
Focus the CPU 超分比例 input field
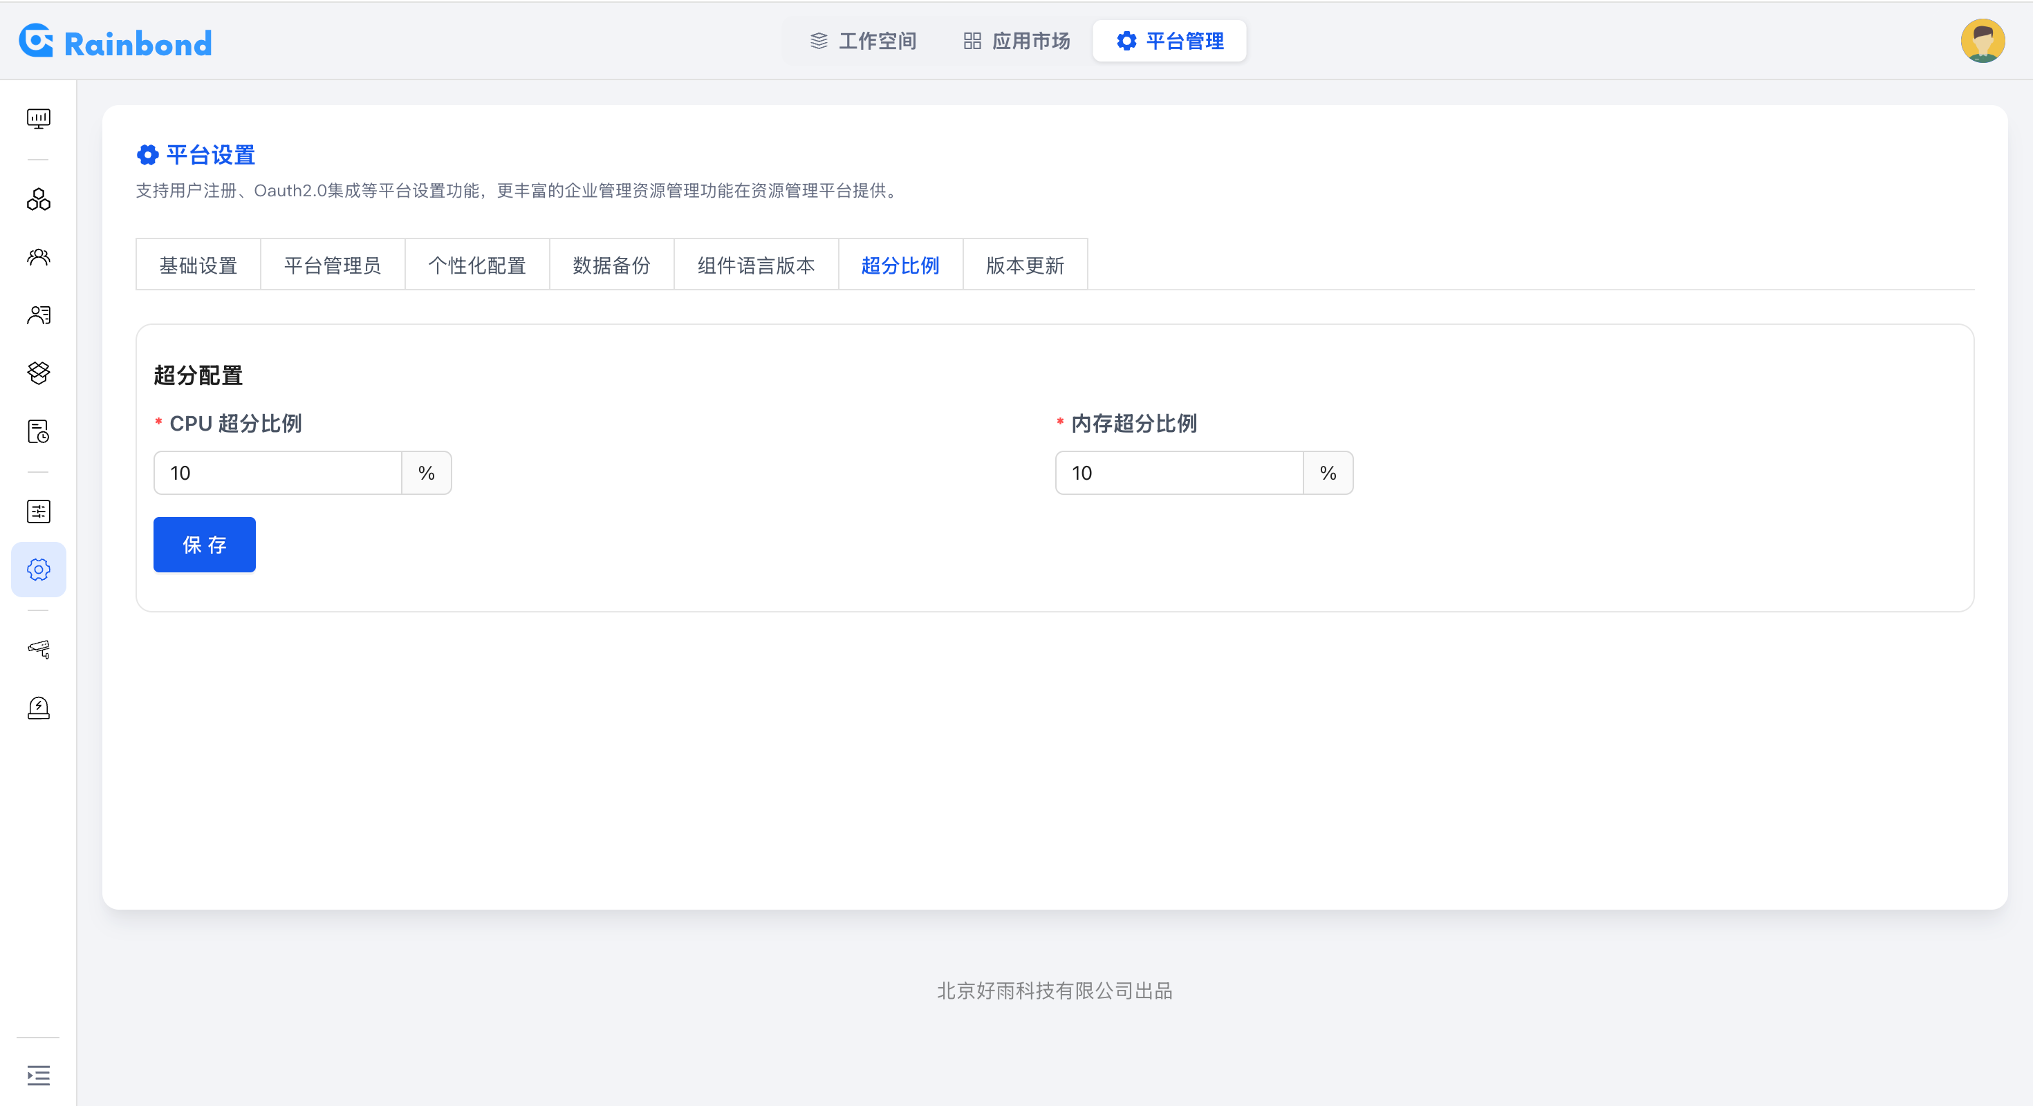coord(278,473)
